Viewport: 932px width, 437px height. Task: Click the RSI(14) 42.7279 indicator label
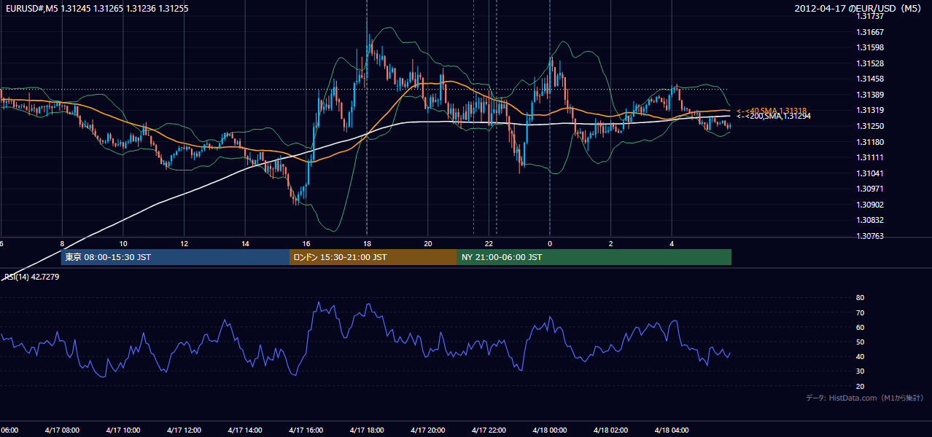click(x=31, y=277)
